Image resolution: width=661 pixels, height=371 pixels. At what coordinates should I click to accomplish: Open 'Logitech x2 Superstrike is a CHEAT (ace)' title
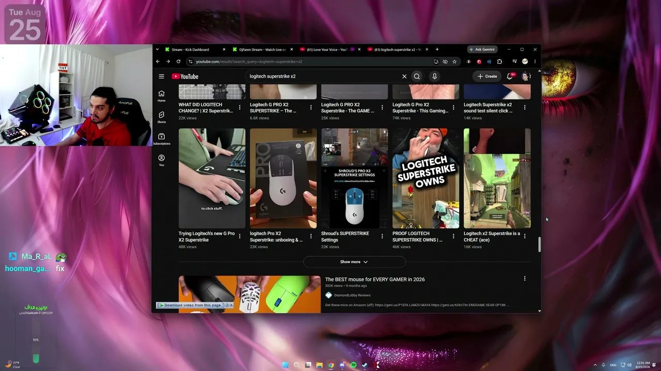[x=492, y=237]
